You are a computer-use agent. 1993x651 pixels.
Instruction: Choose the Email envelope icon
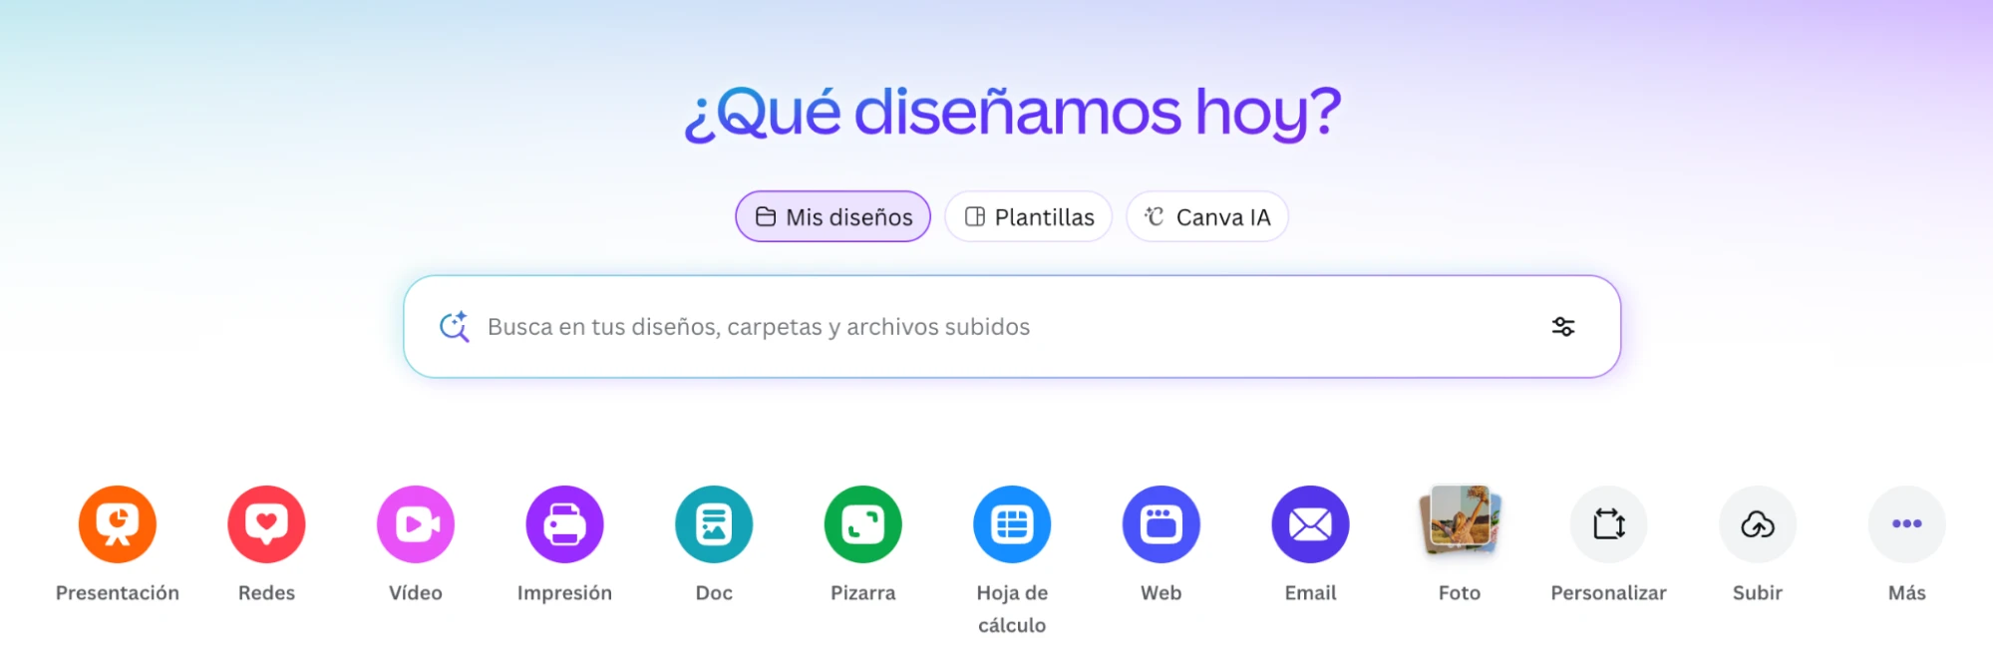point(1310,524)
